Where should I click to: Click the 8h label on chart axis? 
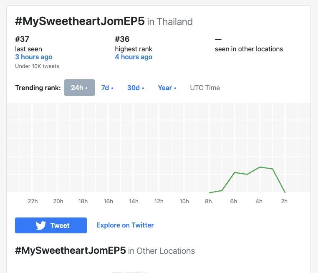coord(208,201)
